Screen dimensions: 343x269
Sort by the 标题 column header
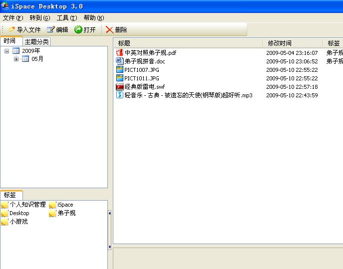[188, 43]
